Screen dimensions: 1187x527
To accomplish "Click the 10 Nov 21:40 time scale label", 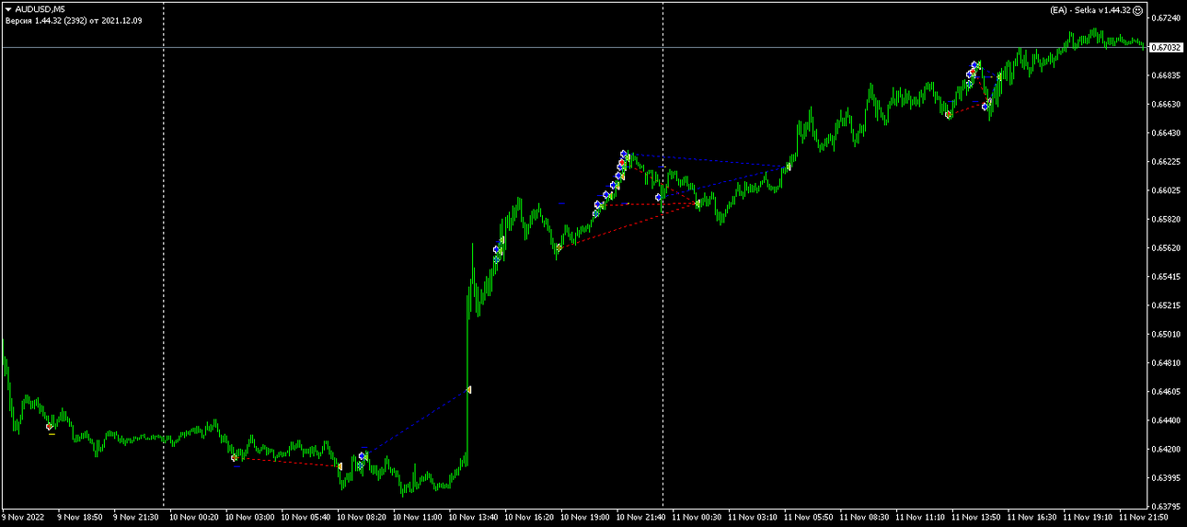I will (642, 517).
